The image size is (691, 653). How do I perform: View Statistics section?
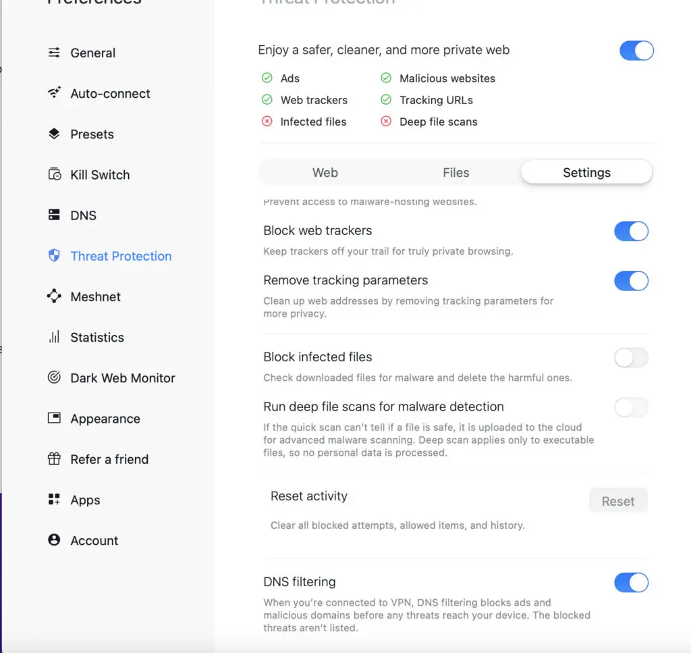[97, 337]
